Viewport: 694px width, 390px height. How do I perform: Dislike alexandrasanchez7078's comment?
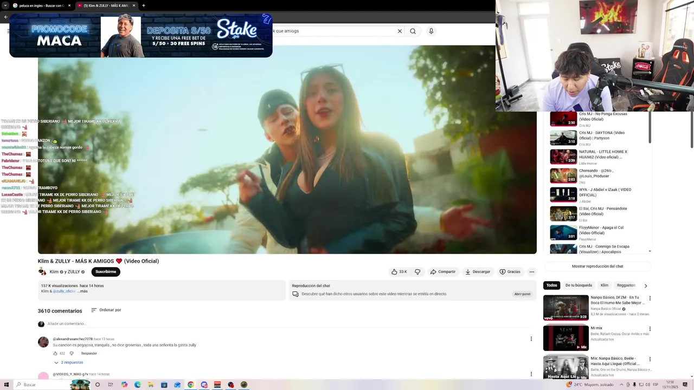point(72,354)
